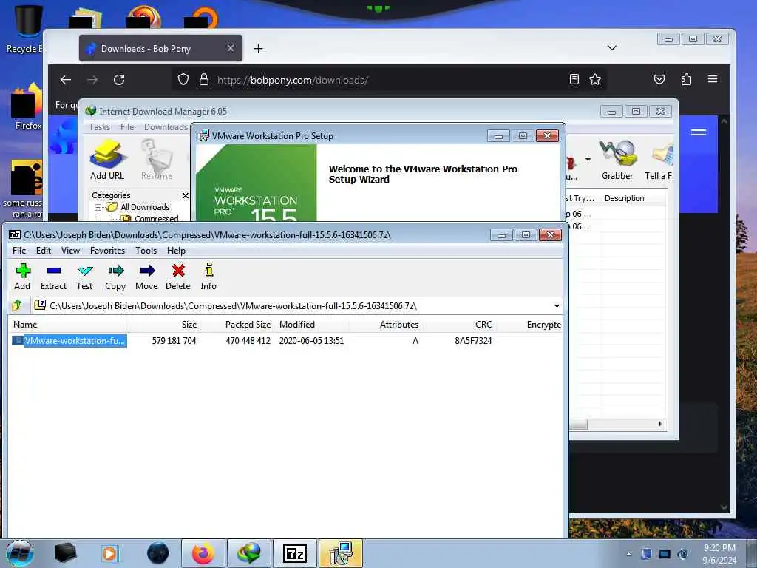Open the 7-Zip Favorites menu
757x568 pixels.
coord(108,251)
